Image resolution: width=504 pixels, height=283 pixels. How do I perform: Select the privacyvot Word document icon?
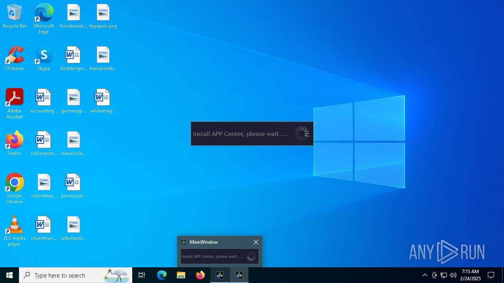pos(73,186)
